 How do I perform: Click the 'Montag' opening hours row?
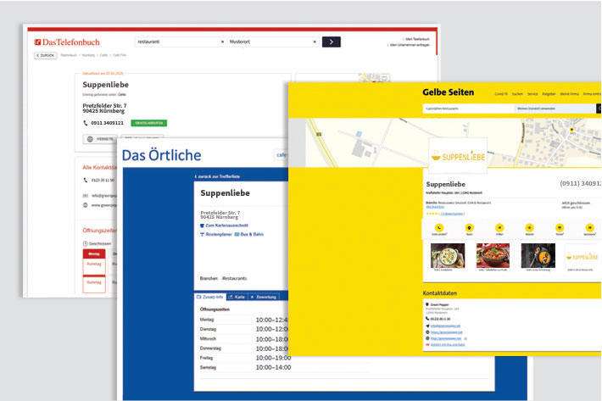pos(244,320)
